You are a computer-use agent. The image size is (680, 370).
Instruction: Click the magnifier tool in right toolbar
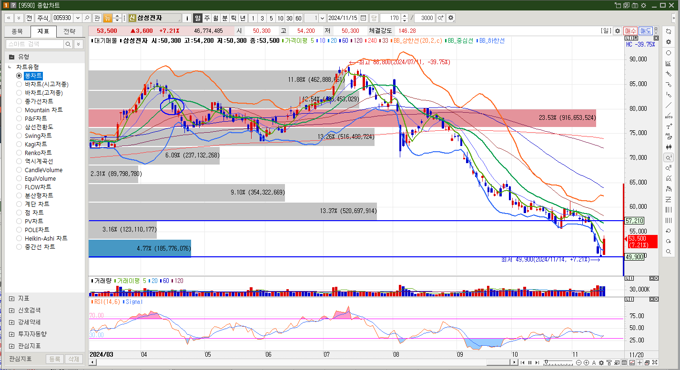[669, 252]
